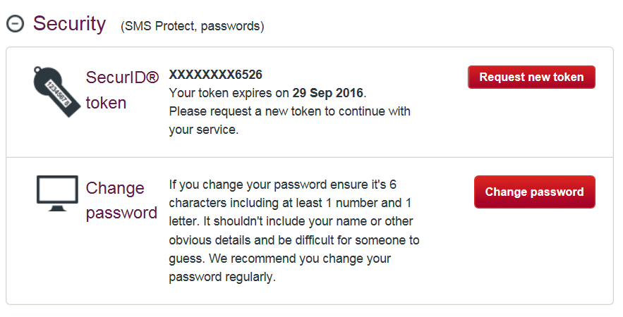623x317 pixels.
Task: Collapse the Security section with minus icon
Action: pos(15,24)
